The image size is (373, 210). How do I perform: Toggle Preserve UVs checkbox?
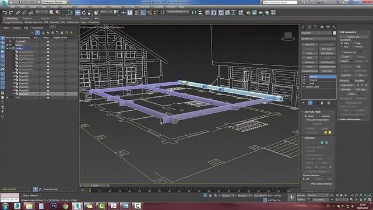(342, 52)
